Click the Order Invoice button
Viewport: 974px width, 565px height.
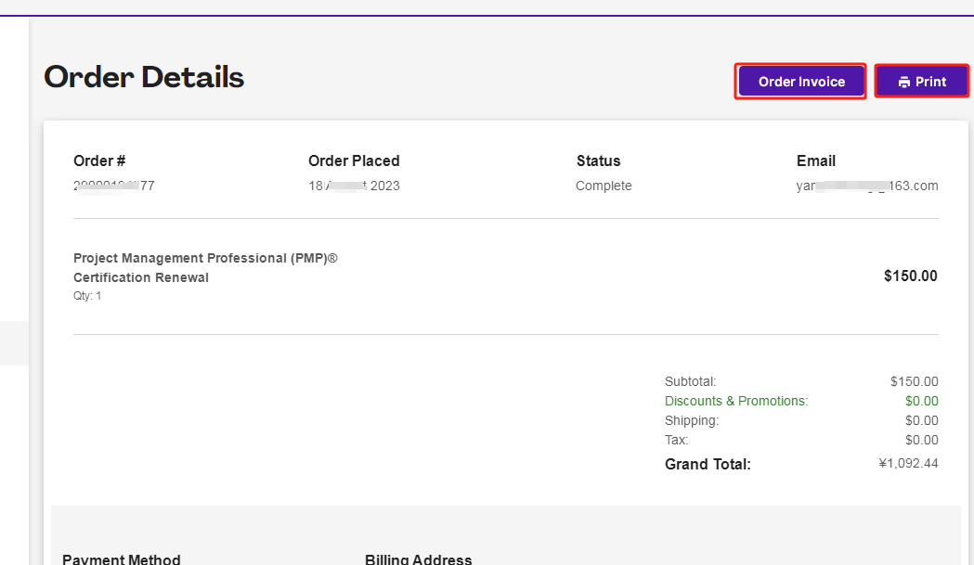tap(801, 82)
